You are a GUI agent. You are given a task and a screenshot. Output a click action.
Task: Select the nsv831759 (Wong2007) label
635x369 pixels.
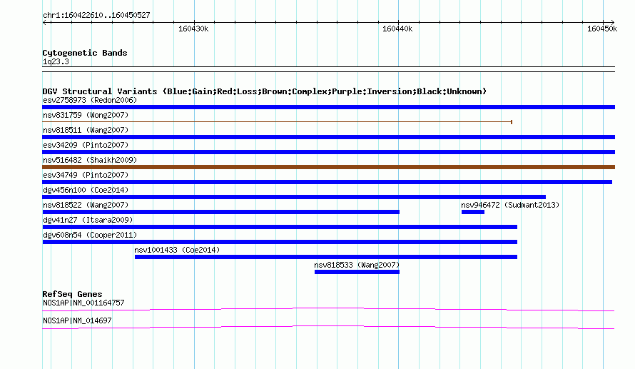coord(86,115)
